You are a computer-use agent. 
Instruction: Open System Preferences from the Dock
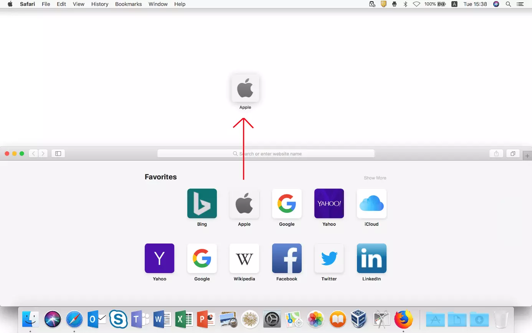[x=272, y=319]
